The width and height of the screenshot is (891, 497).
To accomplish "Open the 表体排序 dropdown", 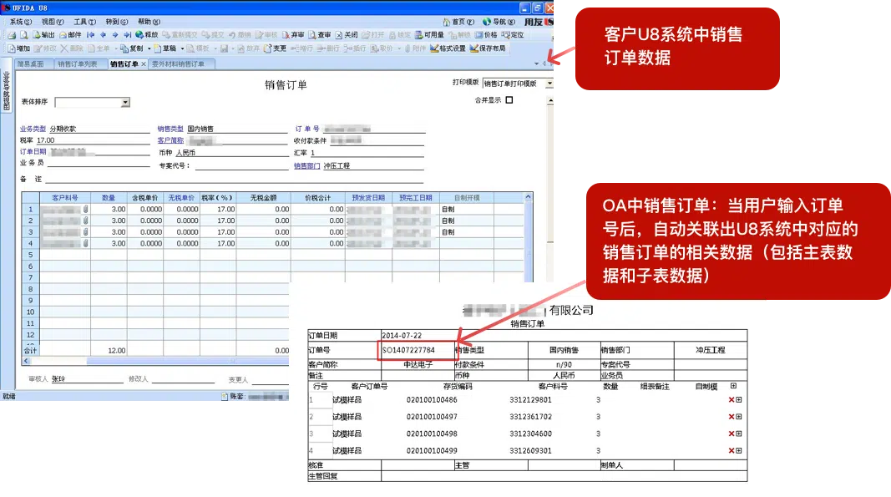I will (x=125, y=103).
